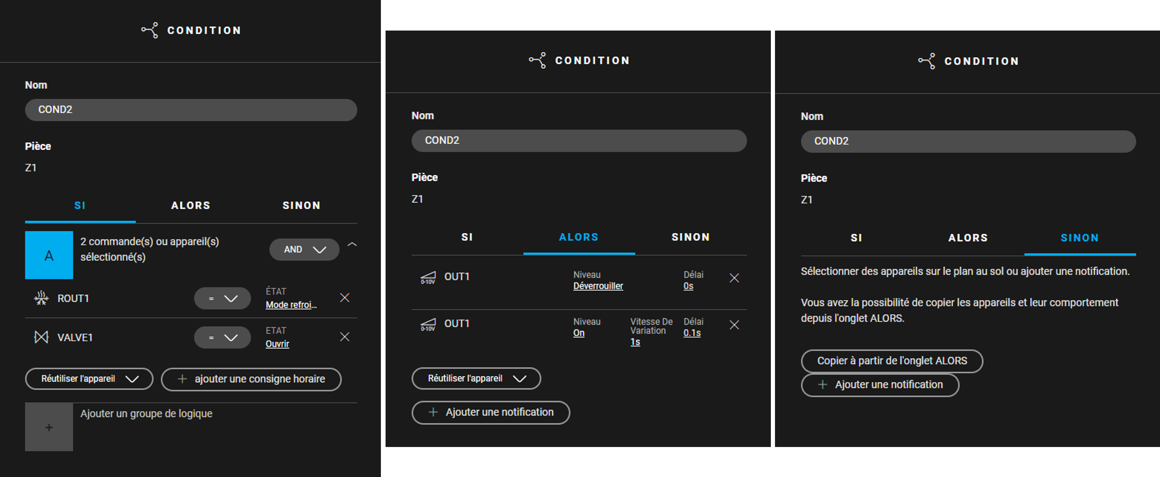Click the ROUT1 heating/cooling device icon
The image size is (1160, 477).
[x=42, y=298]
